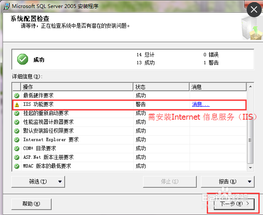Click the 14 总计 summary text

pos(146,55)
